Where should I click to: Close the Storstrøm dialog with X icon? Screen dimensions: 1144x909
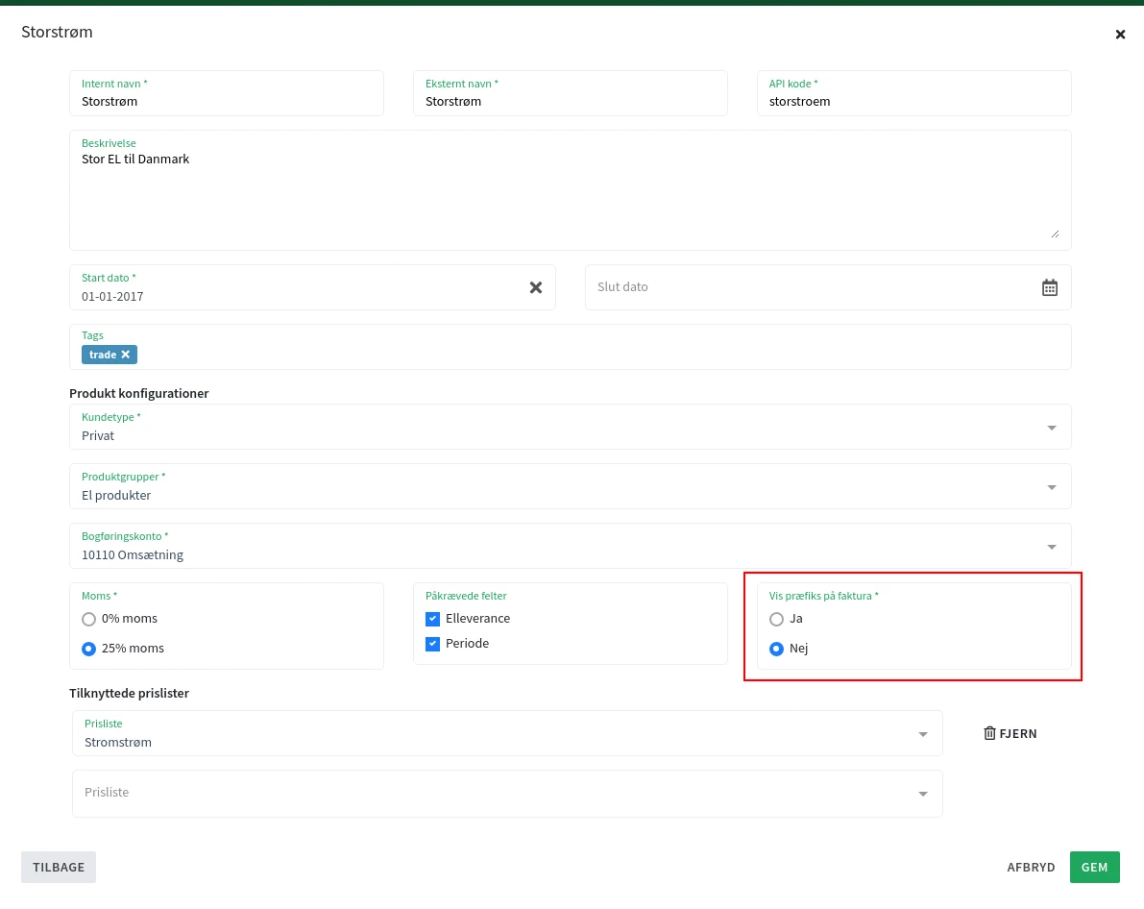click(1120, 35)
